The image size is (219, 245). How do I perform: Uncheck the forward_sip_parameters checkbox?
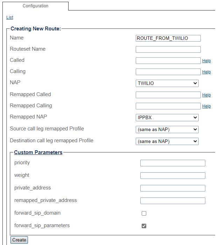(x=144, y=226)
